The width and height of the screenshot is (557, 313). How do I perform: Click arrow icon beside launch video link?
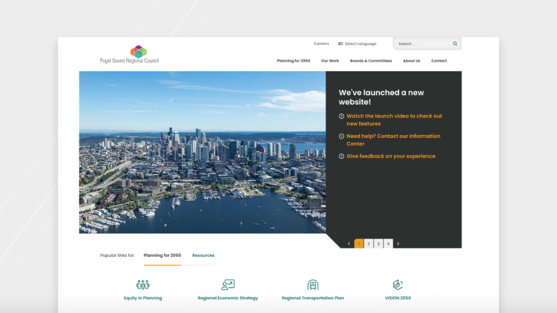pyautogui.click(x=341, y=116)
